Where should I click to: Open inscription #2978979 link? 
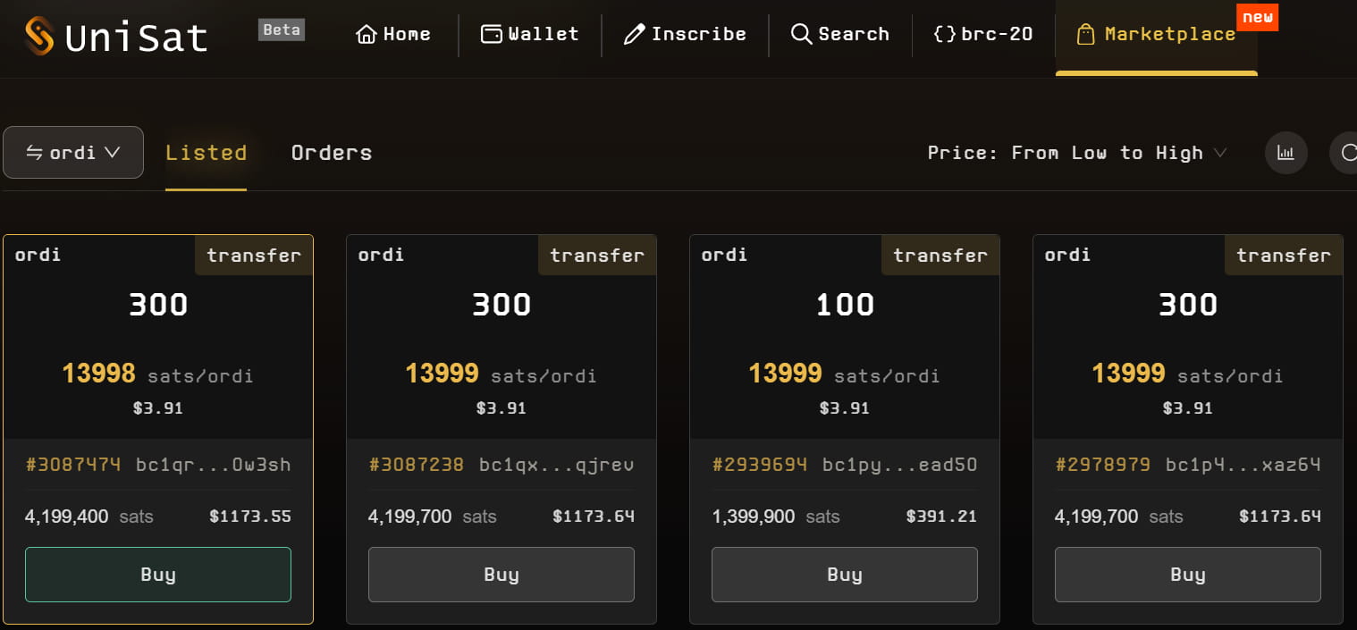point(1103,465)
